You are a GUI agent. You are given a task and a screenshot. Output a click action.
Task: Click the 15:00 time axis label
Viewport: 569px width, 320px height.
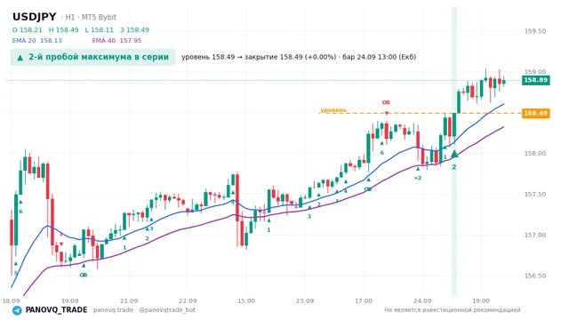pyautogui.click(x=246, y=301)
